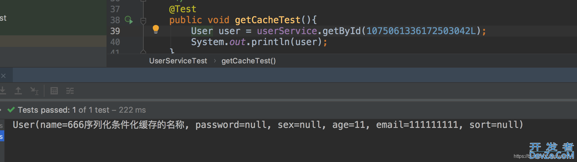The height and width of the screenshot is (162, 577).
Task: Close the run tab with the X
Action: [x=3, y=76]
